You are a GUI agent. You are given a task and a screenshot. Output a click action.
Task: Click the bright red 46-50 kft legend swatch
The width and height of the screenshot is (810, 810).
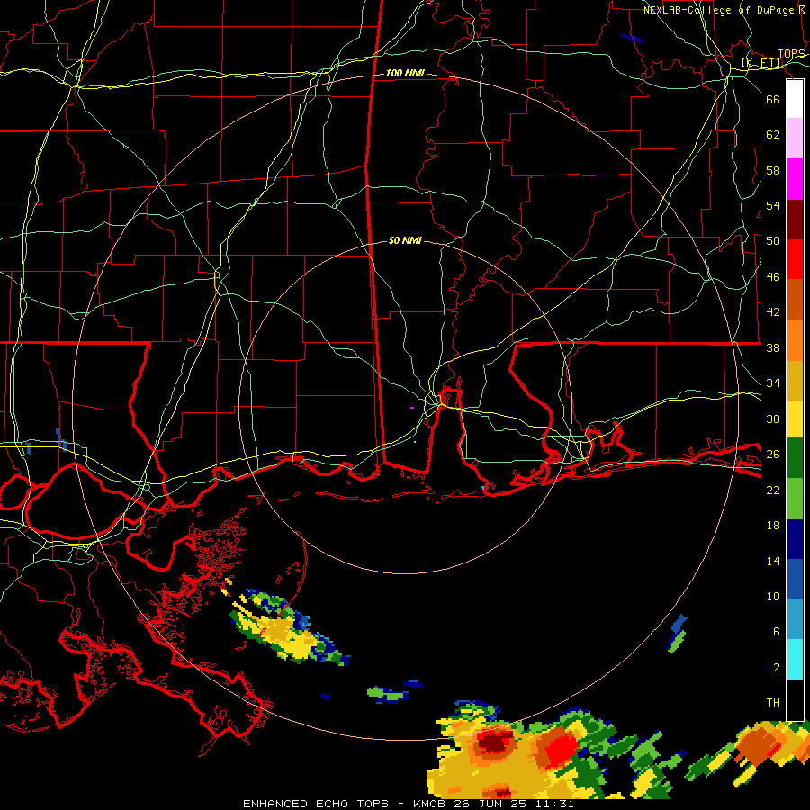[795, 259]
